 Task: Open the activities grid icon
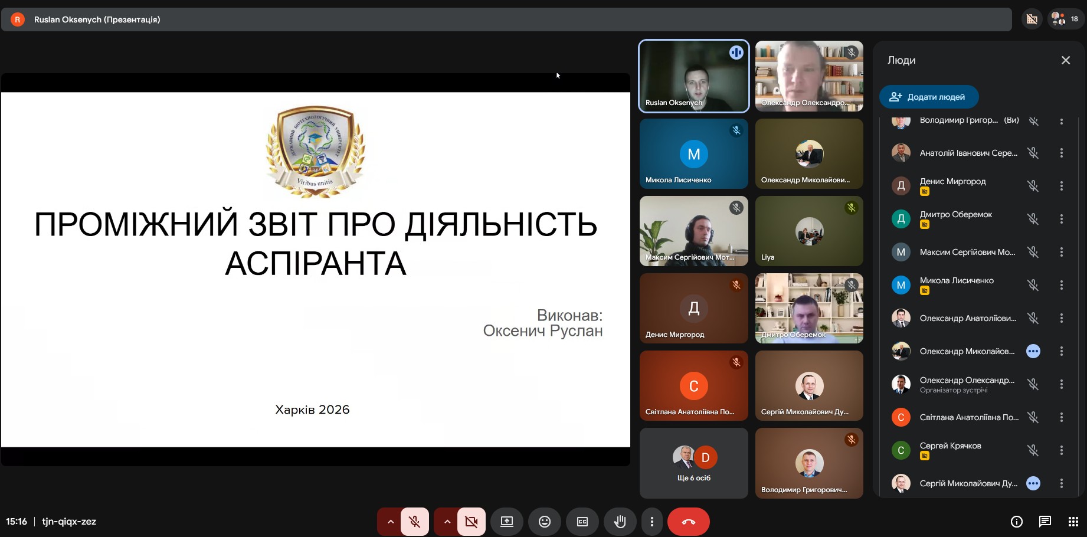coord(1073,522)
